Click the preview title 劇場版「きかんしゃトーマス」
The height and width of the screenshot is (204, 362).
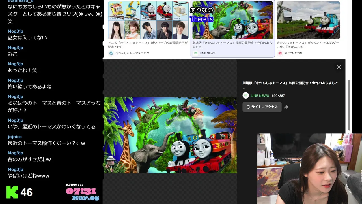pos(290,85)
